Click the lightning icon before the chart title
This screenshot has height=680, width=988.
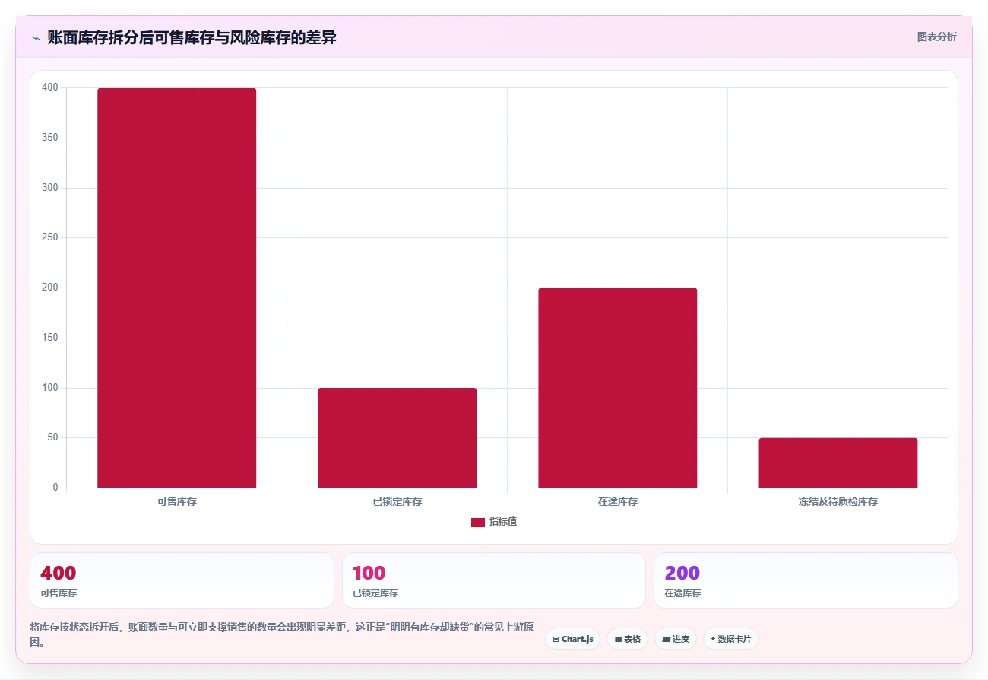[36, 37]
